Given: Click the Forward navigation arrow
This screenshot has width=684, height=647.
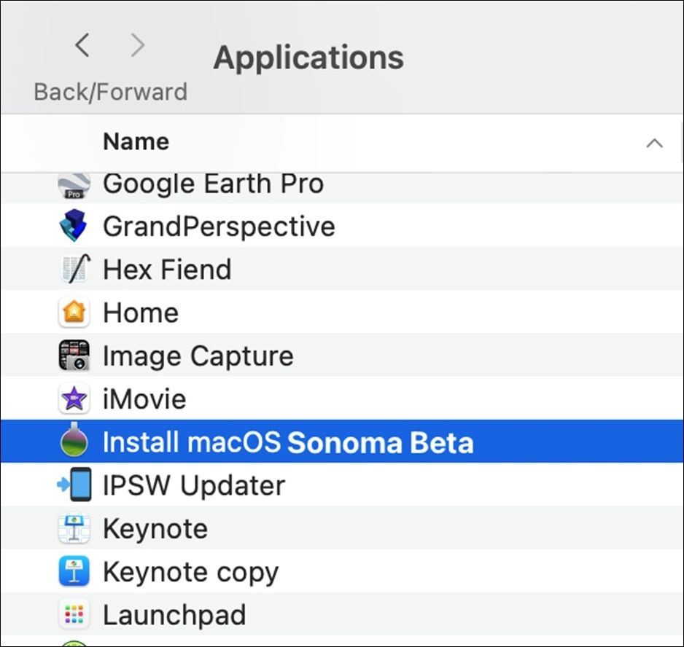Looking at the screenshot, I should pyautogui.click(x=137, y=47).
